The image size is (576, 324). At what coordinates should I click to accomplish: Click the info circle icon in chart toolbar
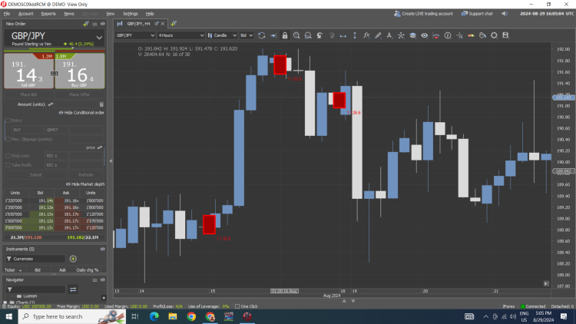point(448,35)
